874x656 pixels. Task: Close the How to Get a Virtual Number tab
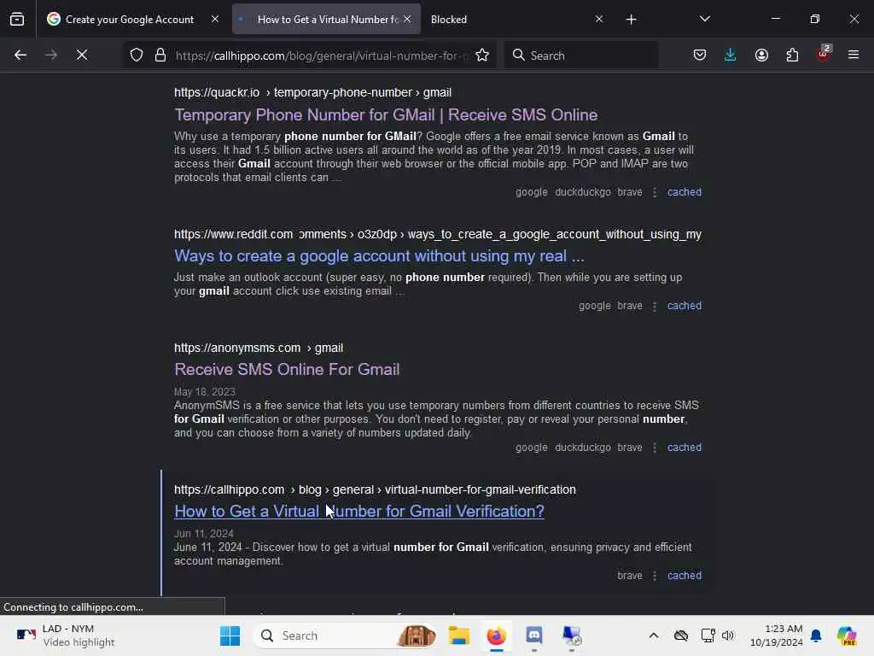pos(407,20)
